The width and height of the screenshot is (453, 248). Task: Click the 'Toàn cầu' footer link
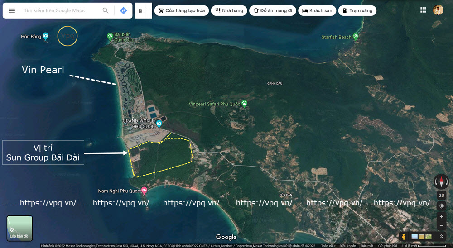tap(328, 246)
